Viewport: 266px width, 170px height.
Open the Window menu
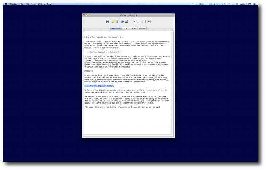click(x=41, y=4)
